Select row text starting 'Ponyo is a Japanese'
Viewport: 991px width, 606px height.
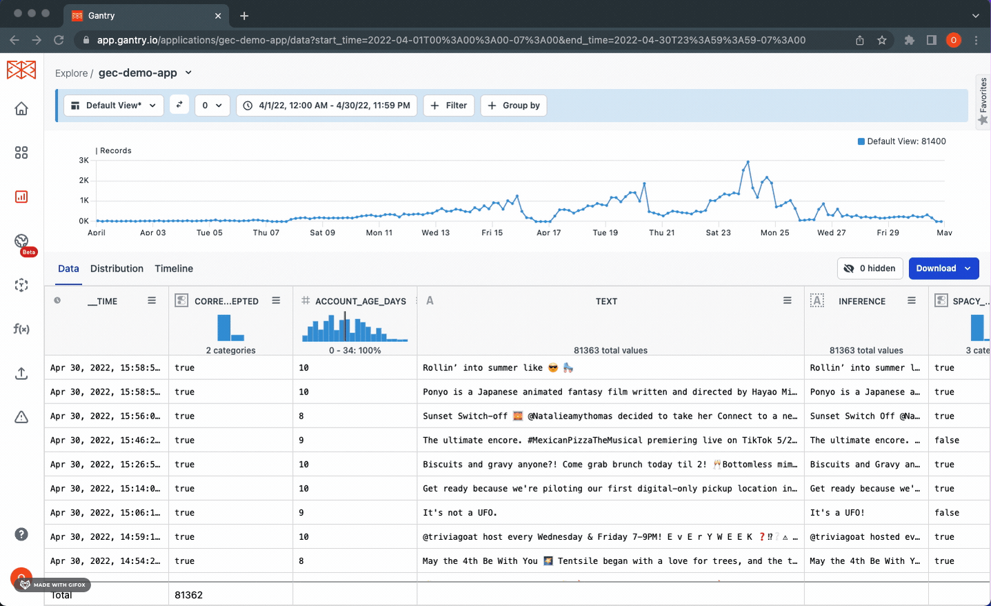coord(610,392)
